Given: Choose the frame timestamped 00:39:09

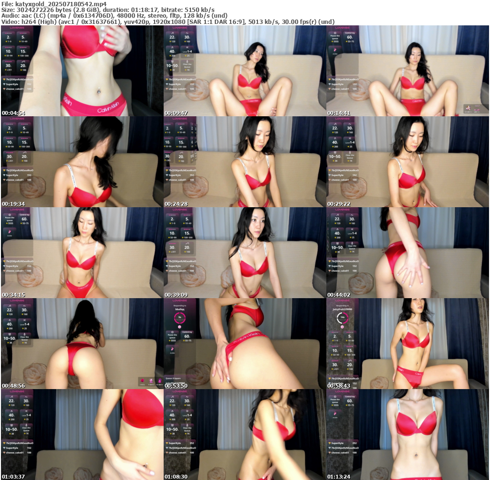Looking at the screenshot, I should point(245,253).
